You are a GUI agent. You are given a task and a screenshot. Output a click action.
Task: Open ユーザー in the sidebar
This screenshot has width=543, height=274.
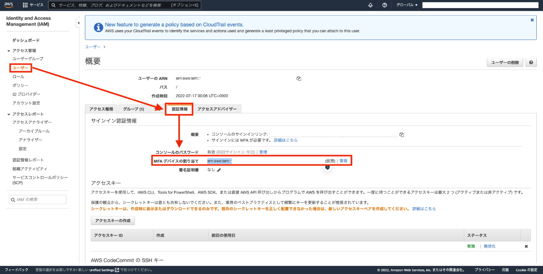point(21,68)
